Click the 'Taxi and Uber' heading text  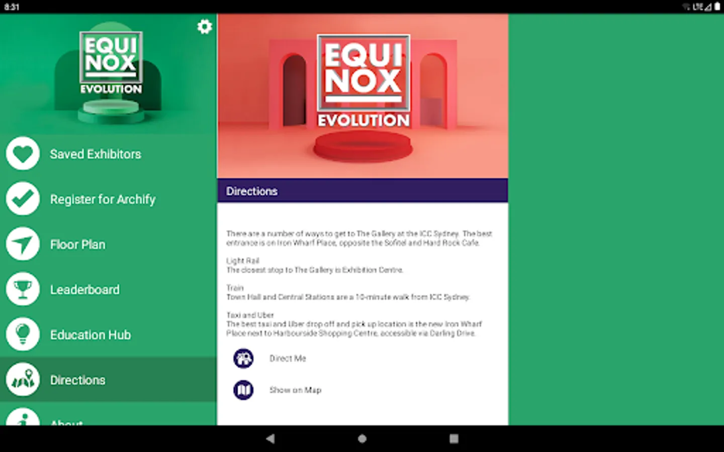pyautogui.click(x=250, y=315)
